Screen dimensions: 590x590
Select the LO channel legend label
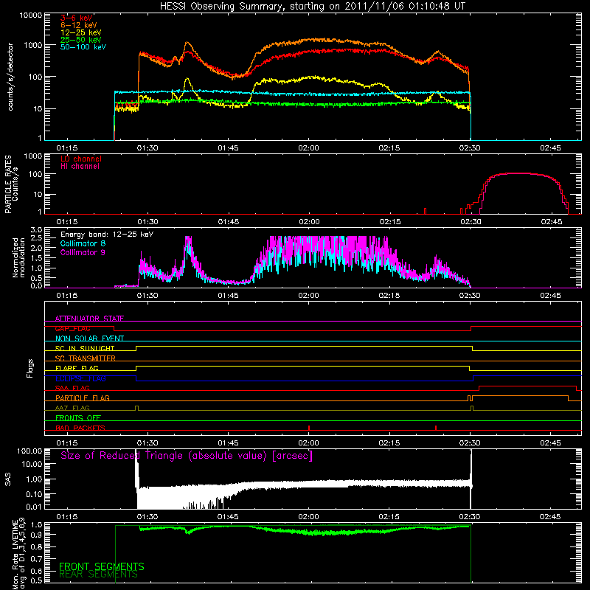click(81, 159)
